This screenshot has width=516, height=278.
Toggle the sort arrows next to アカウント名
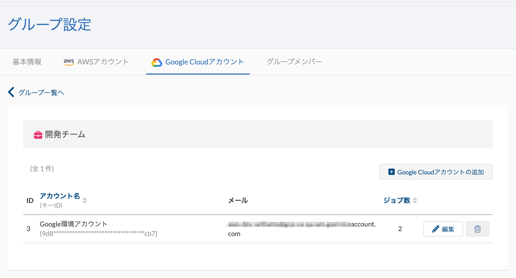[x=85, y=200]
